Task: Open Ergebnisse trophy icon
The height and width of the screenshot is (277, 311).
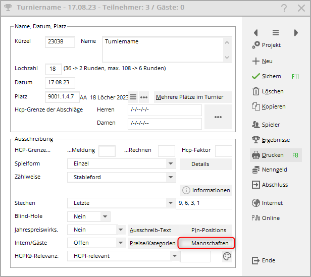Action: point(255,139)
